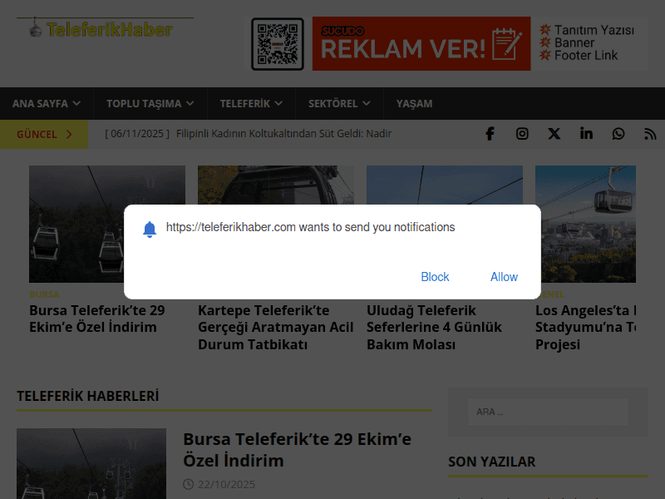Allow notifications from teleferikhaber.com
Screen dimensions: 665x499
point(504,277)
